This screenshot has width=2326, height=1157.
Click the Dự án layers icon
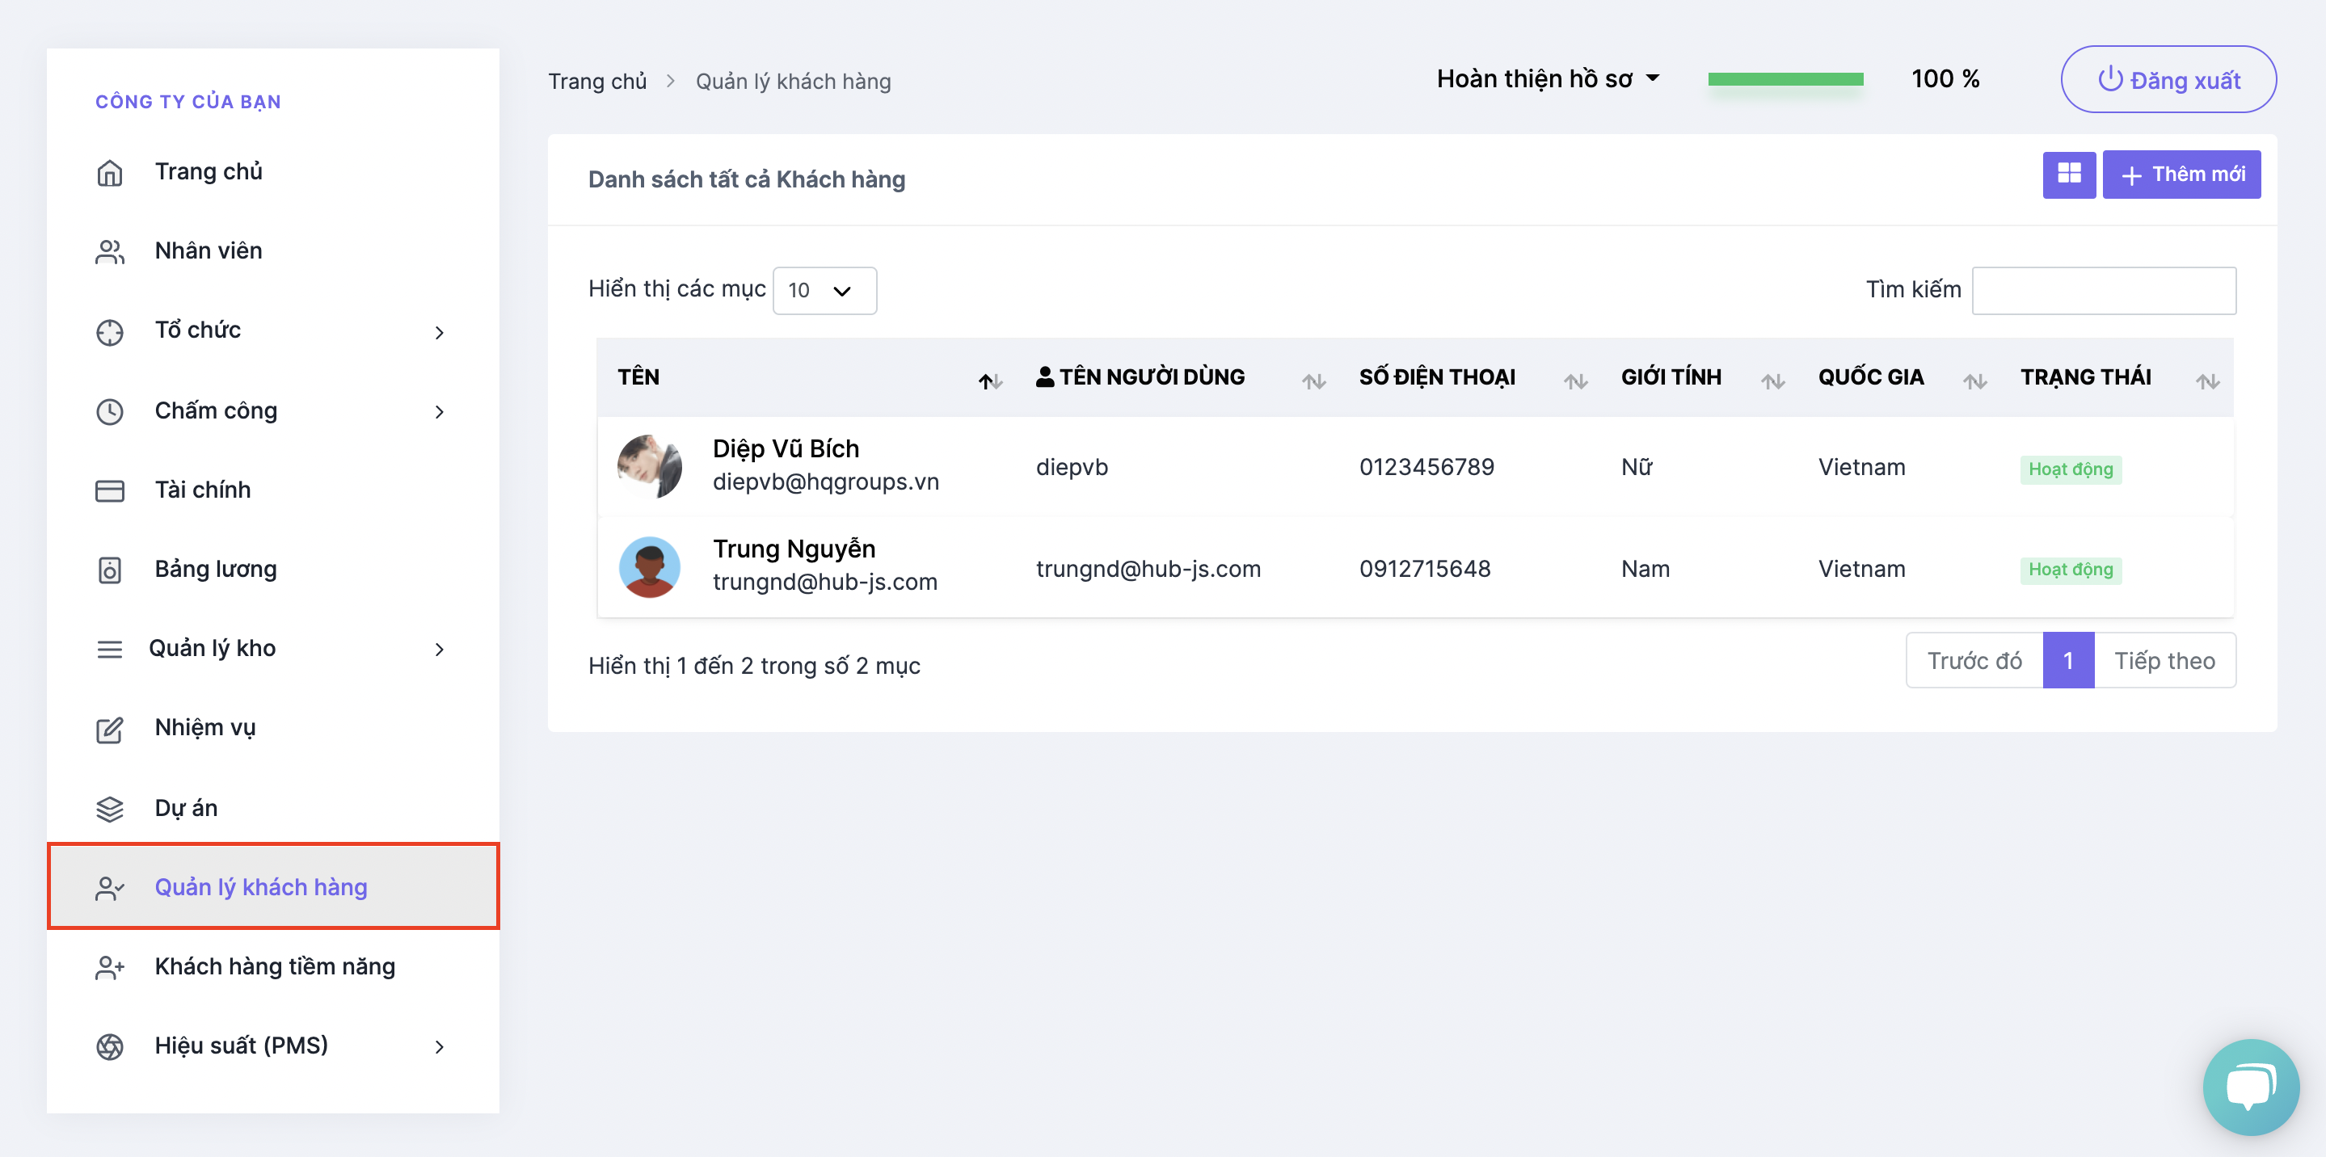(x=109, y=809)
